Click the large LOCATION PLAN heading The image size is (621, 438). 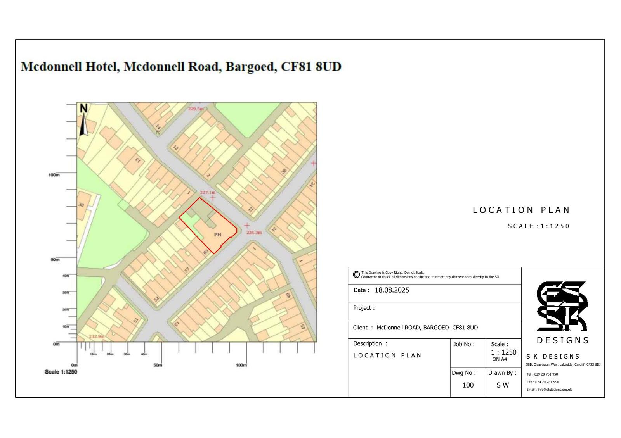521,210
